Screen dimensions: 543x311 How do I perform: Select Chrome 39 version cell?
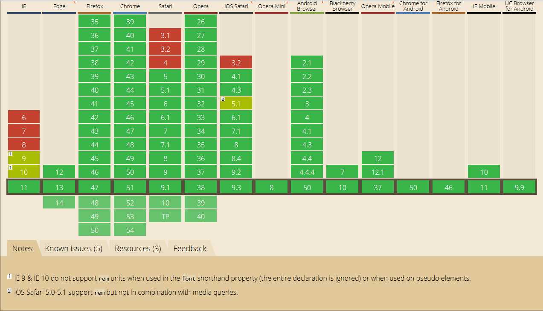coord(130,22)
